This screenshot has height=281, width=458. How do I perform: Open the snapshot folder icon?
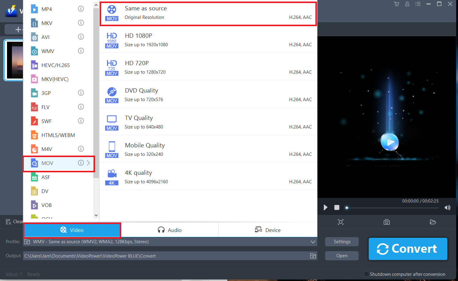pos(433,222)
